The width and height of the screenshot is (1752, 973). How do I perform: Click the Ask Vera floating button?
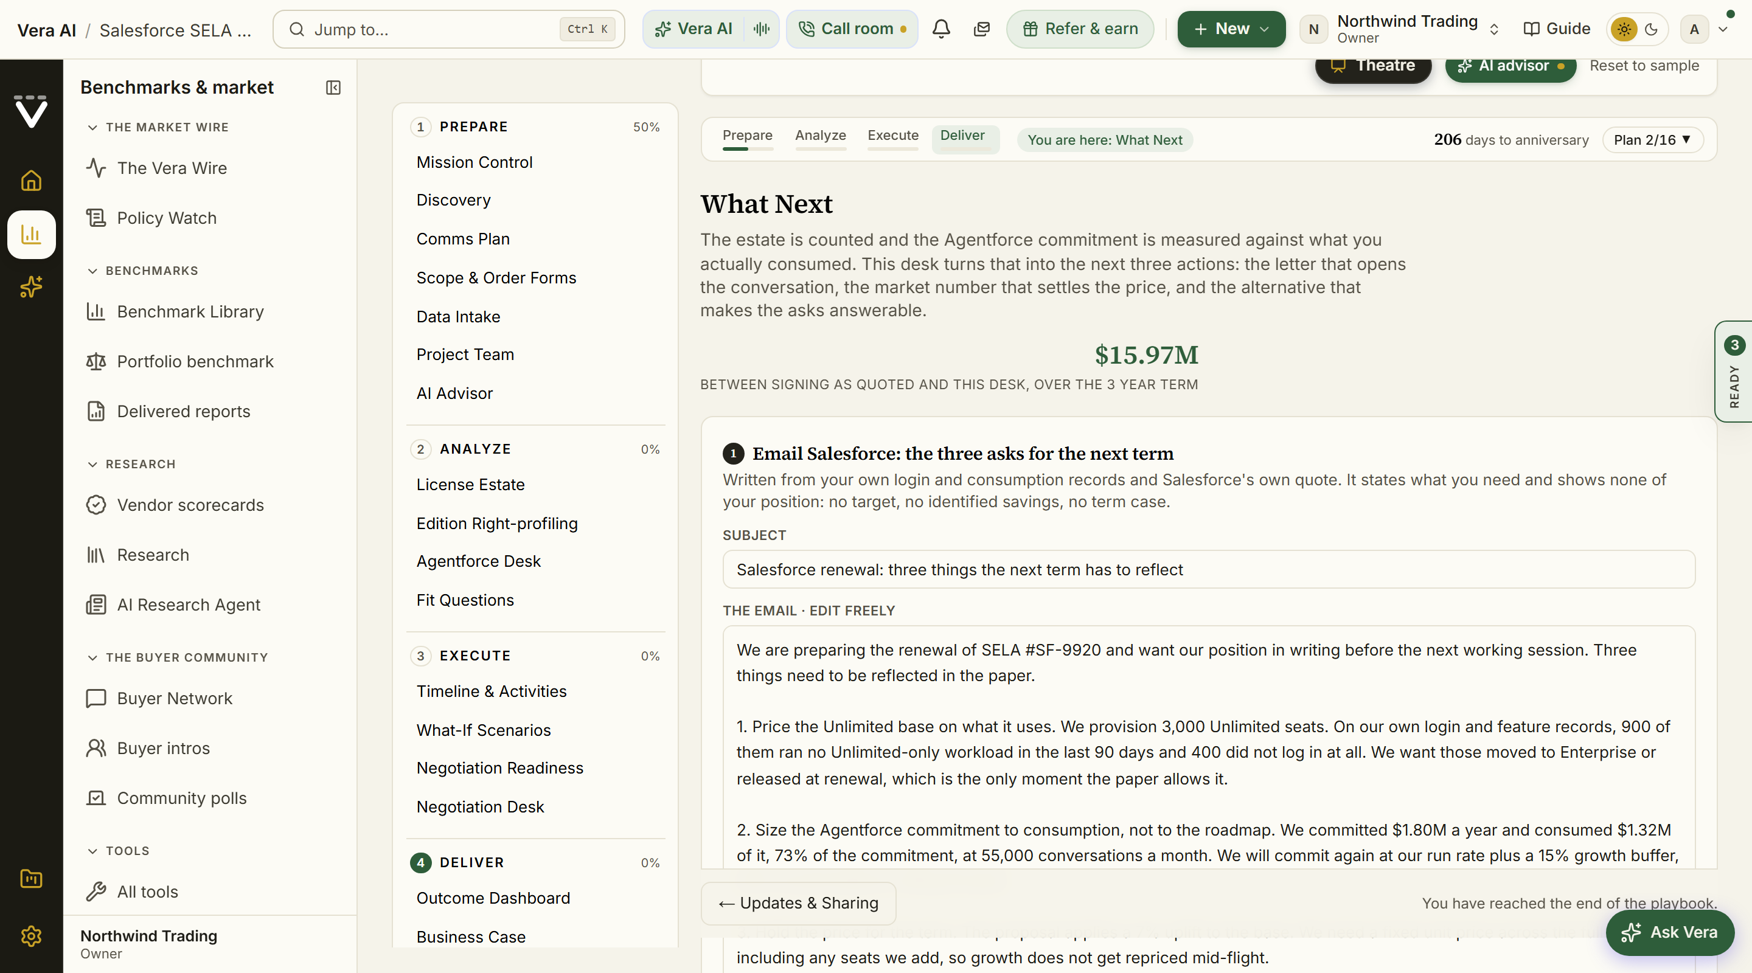coord(1670,932)
